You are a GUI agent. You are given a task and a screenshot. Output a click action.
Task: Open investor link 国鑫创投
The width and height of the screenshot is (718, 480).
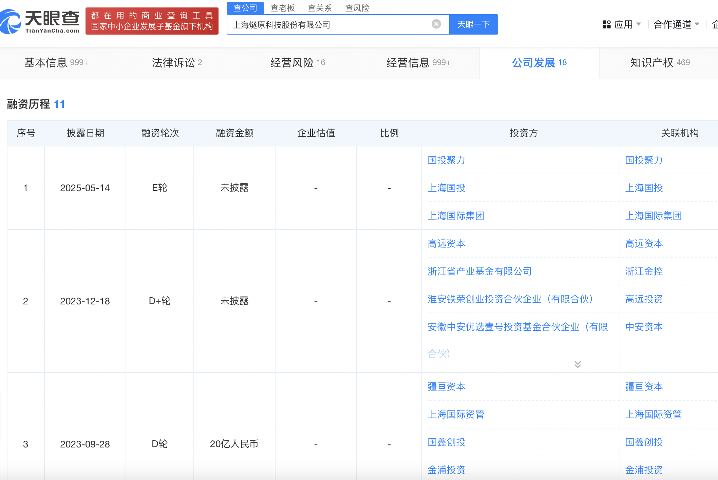pyautogui.click(x=446, y=442)
